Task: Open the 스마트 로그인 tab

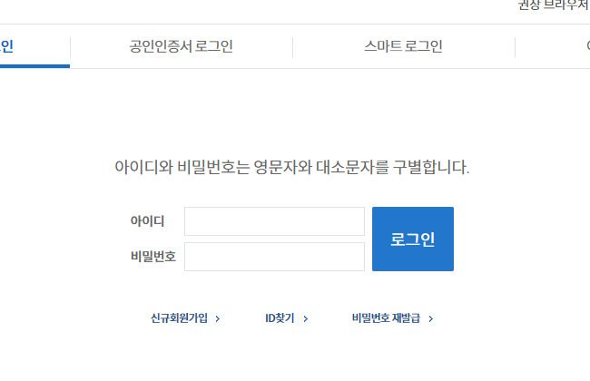Action: point(403,46)
